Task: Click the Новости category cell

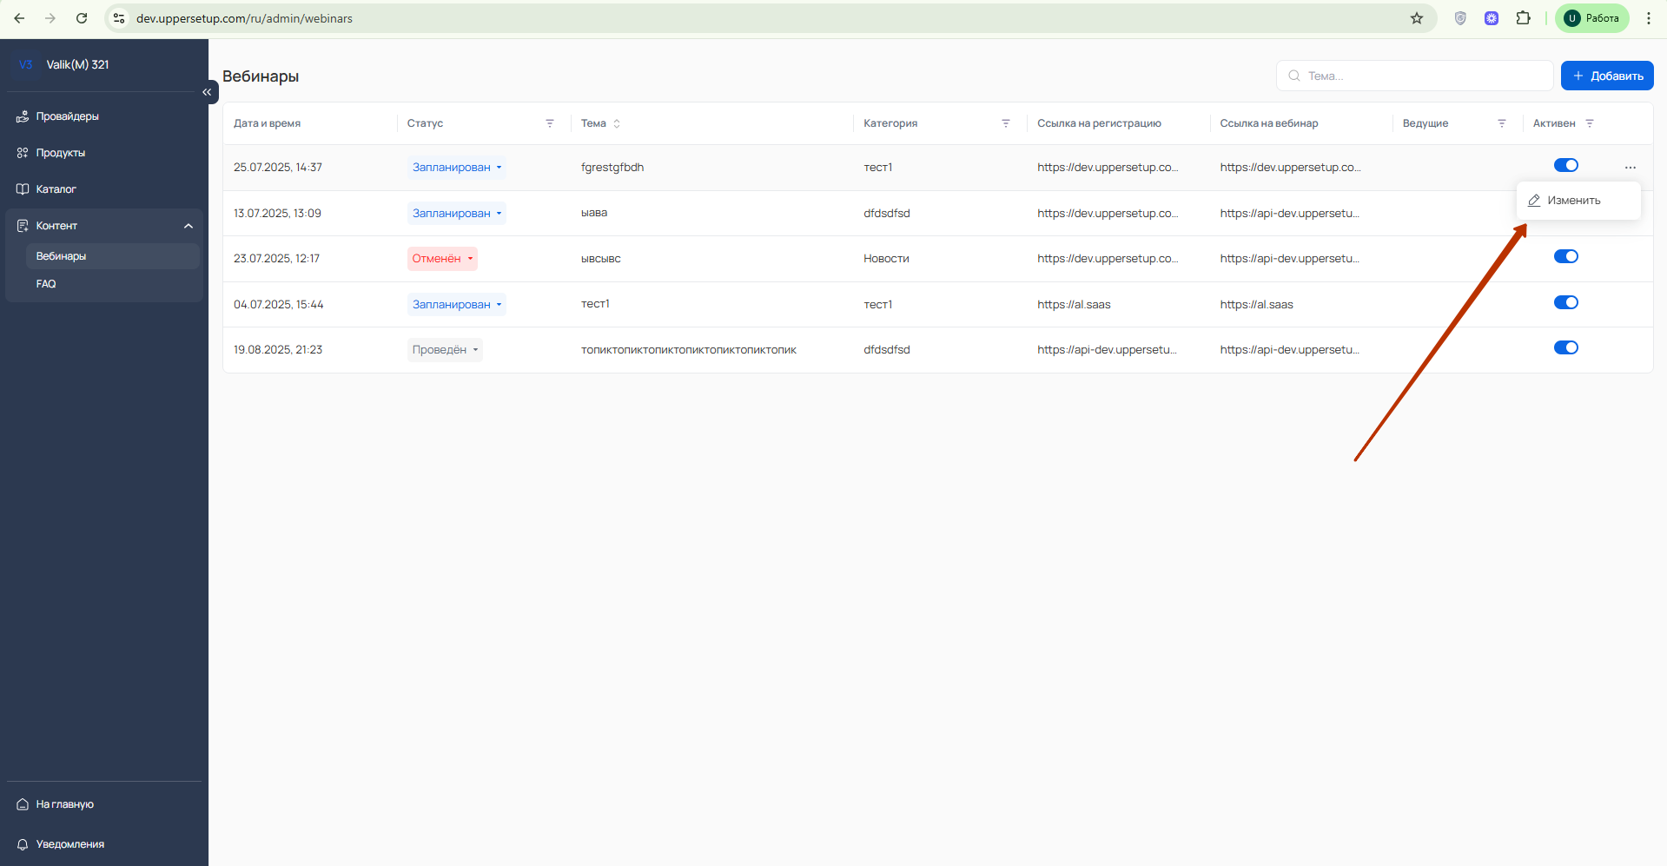Action: 886,259
